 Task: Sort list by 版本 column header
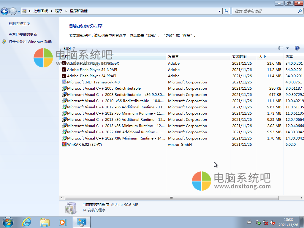coord(294,57)
